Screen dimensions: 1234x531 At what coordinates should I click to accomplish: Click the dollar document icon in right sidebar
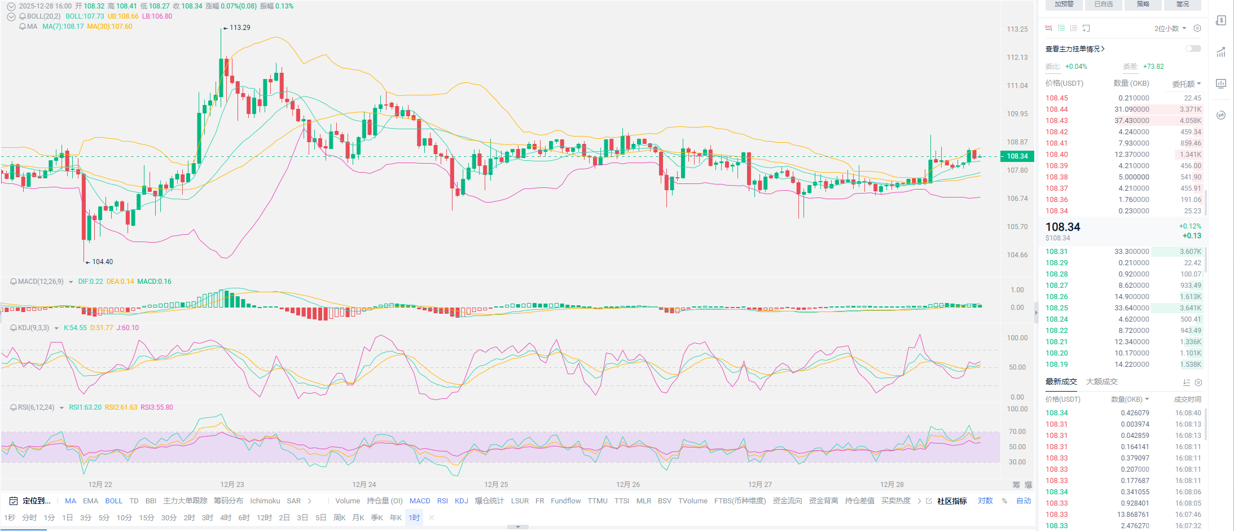click(1221, 20)
